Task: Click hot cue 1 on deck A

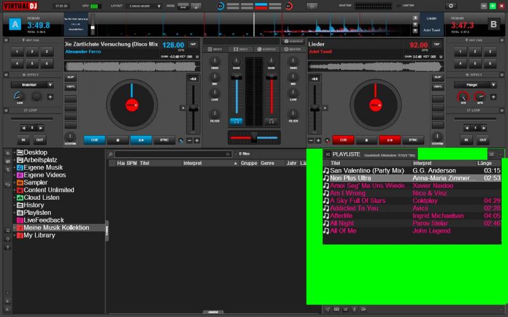Action: coord(17,51)
